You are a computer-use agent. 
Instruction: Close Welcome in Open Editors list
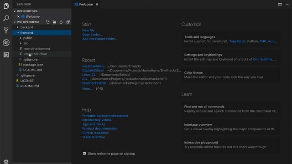click(x=18, y=16)
